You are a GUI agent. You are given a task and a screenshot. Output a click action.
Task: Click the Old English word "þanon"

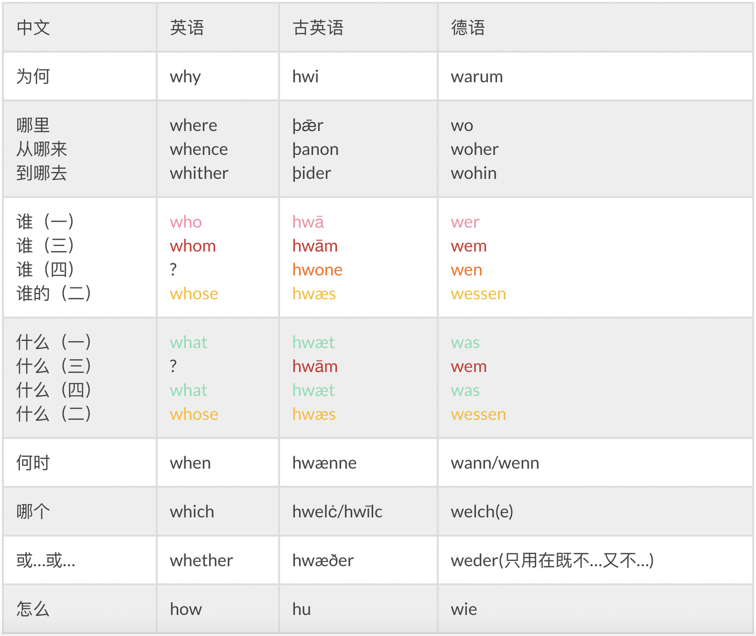tap(315, 149)
